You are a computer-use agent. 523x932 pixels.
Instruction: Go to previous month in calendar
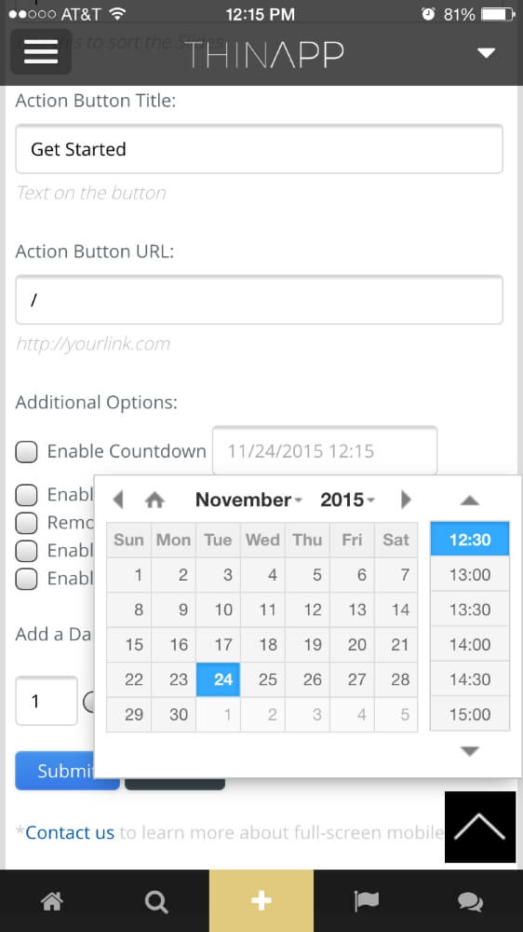pos(118,500)
